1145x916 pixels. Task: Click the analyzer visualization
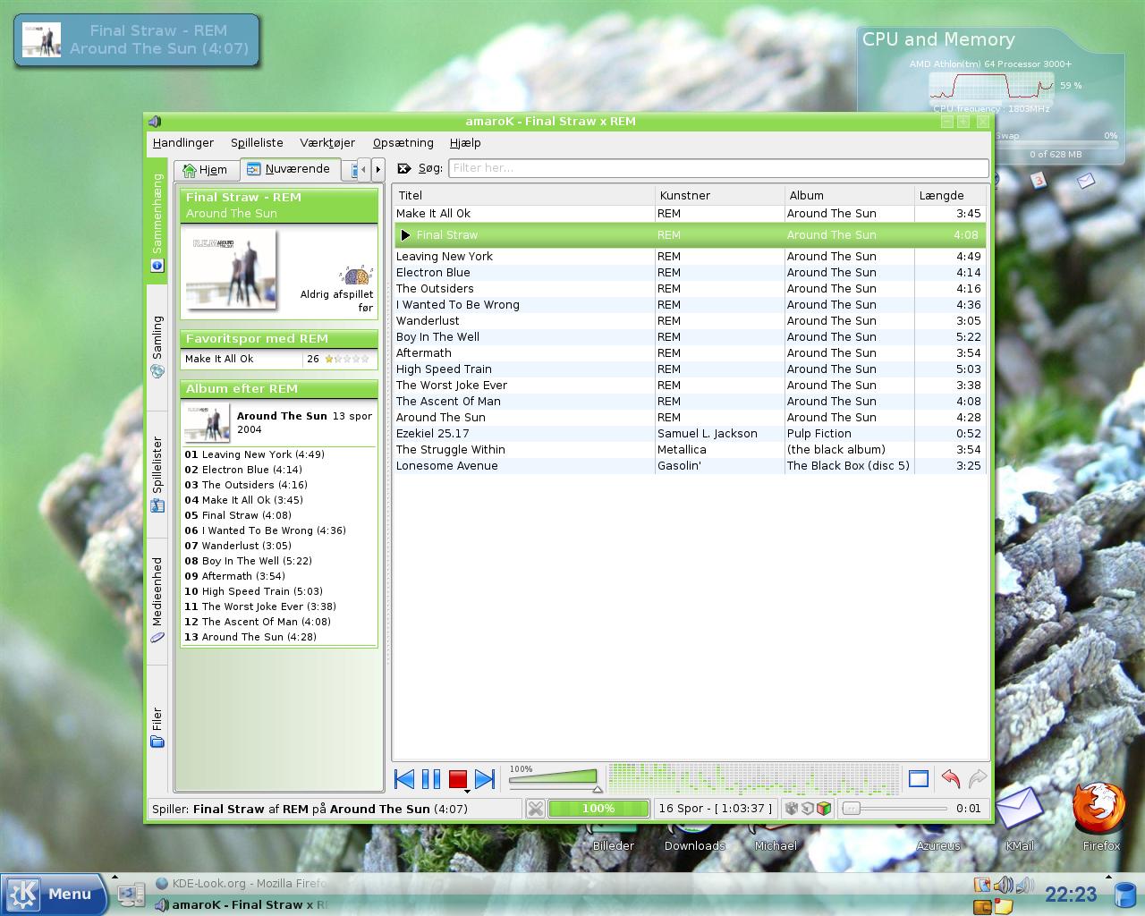click(x=754, y=779)
